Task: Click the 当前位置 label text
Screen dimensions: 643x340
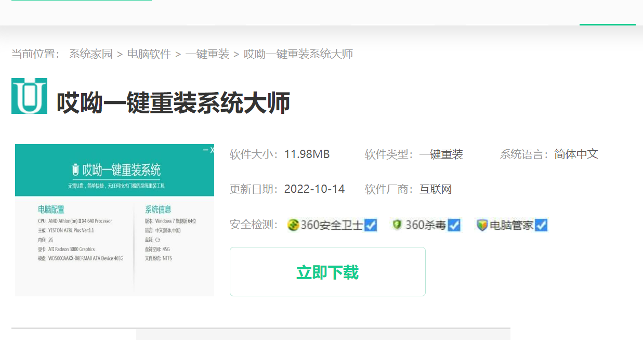Action: [36, 54]
